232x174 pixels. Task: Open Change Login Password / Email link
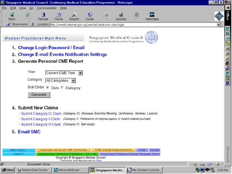(x=51, y=47)
